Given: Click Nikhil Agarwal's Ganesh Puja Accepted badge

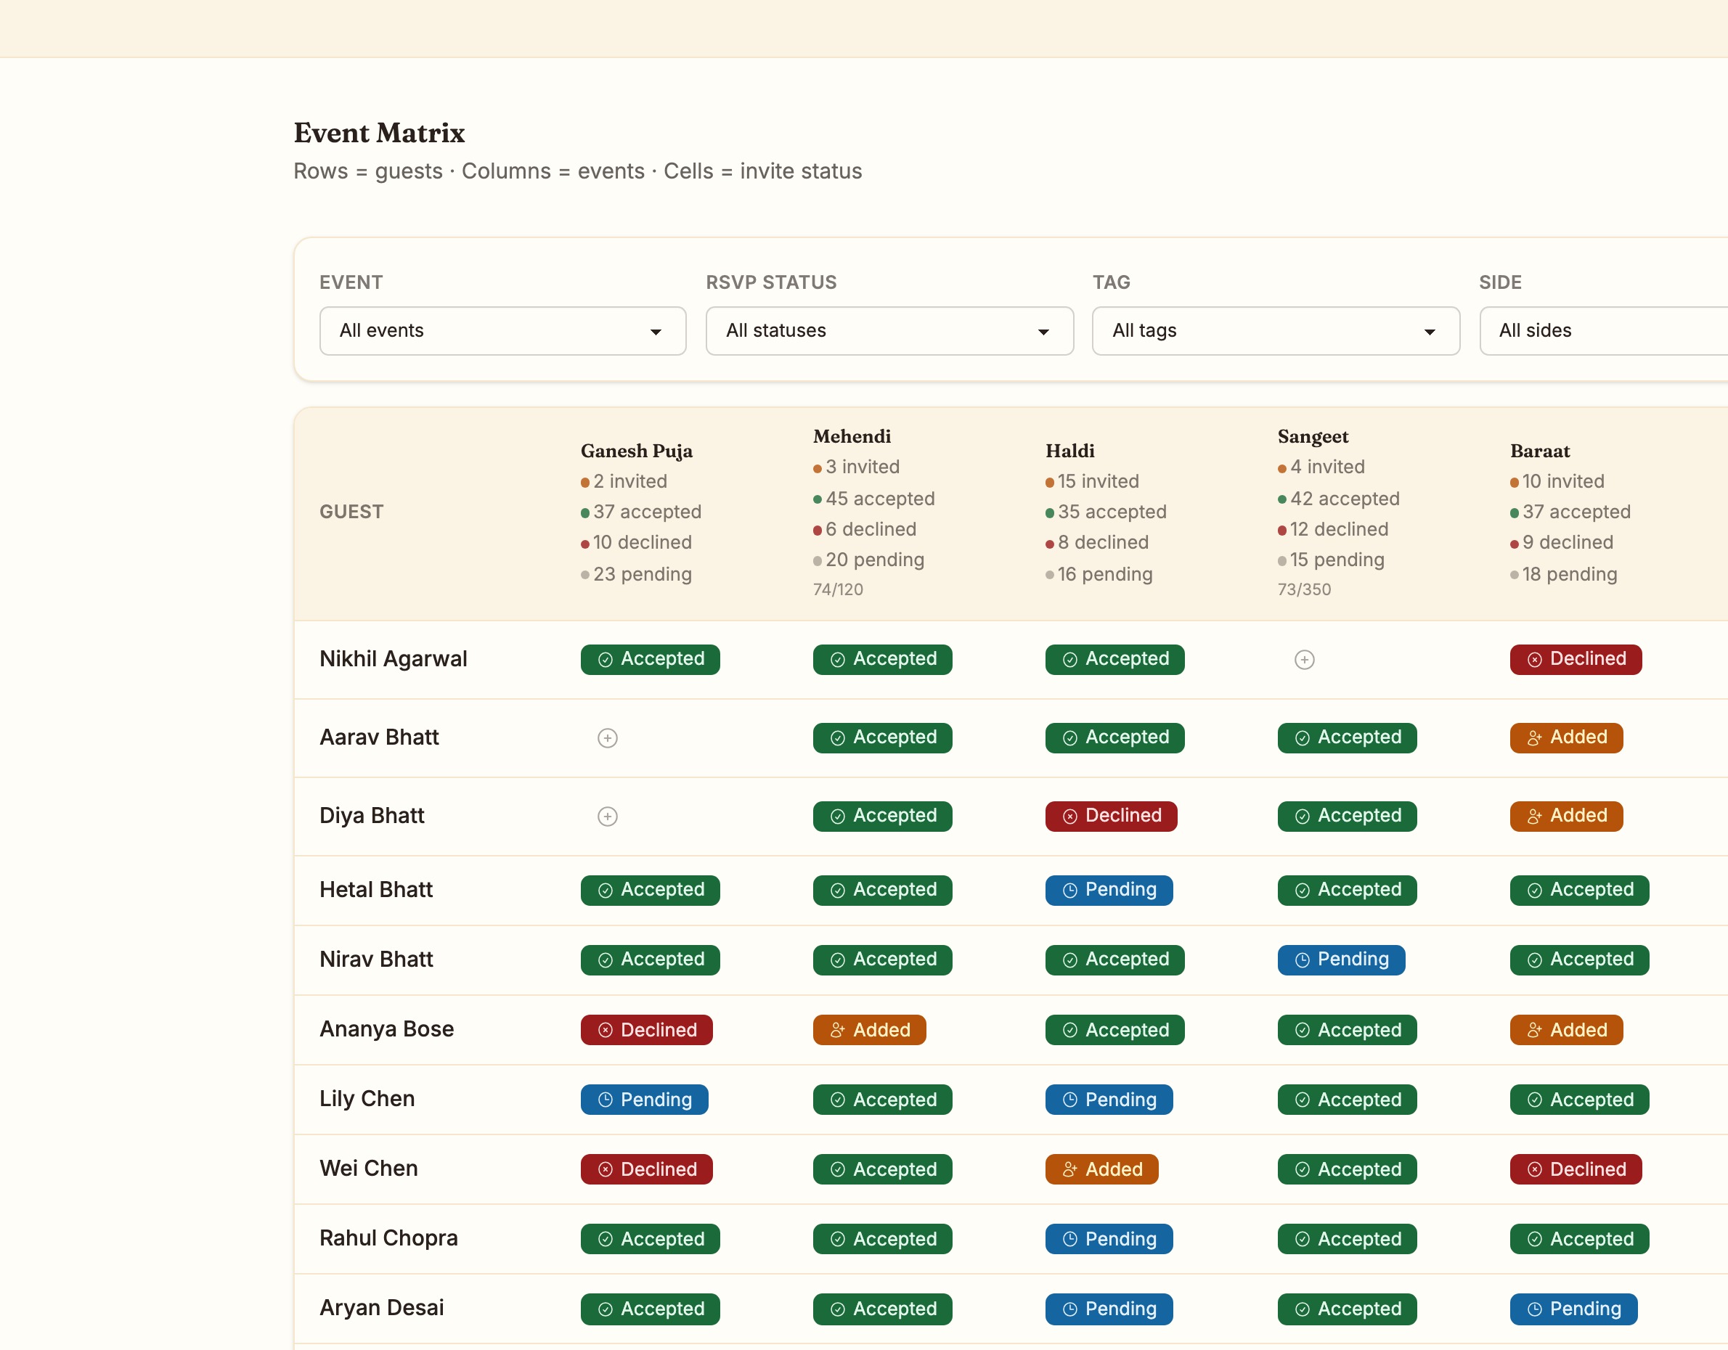Looking at the screenshot, I should pos(650,660).
